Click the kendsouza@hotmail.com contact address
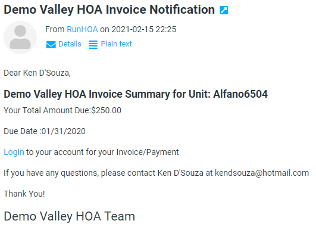Screen dimensions: 316x233 tap(262, 173)
